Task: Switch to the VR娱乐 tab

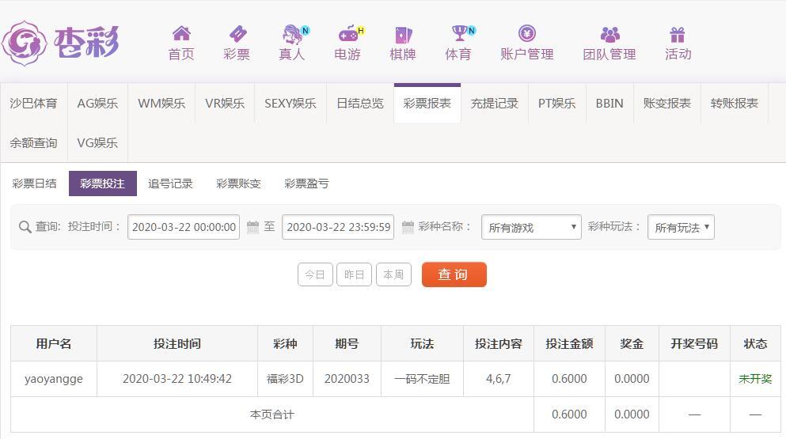Action: (225, 104)
